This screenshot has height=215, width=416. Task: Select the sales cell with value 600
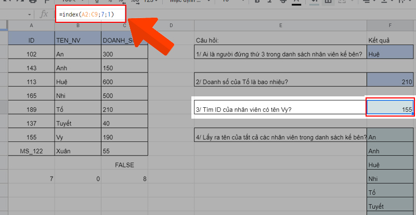pos(124,81)
